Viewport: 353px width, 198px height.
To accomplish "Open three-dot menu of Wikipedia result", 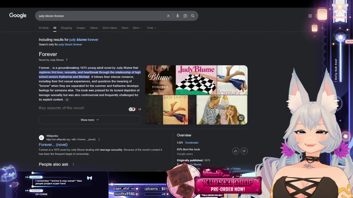I will pos(99,139).
